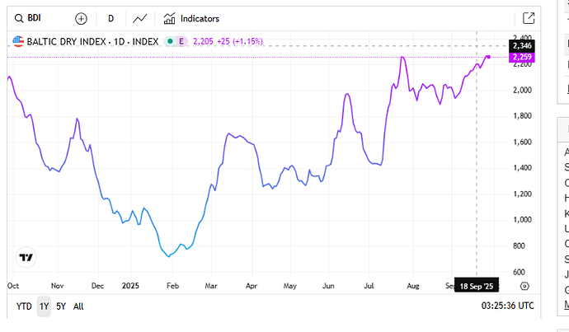Click the 2,259 current price label
This screenshot has width=569, height=332.
pos(522,58)
